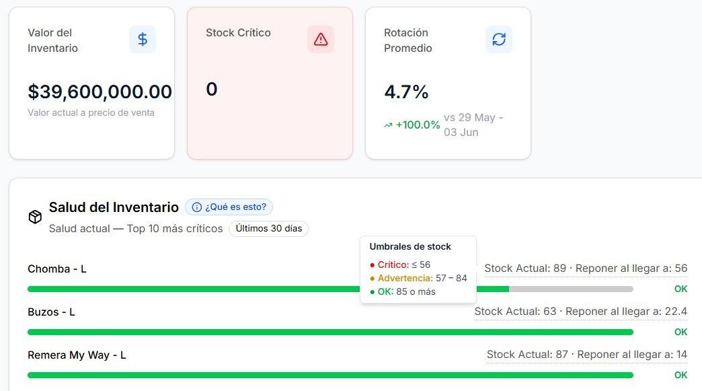The height and width of the screenshot is (391, 702).
Task: Click the Remera My Way - L progress bar
Action: point(330,375)
